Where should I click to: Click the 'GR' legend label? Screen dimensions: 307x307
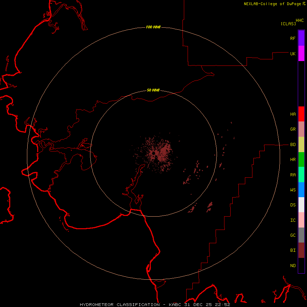click(x=293, y=129)
